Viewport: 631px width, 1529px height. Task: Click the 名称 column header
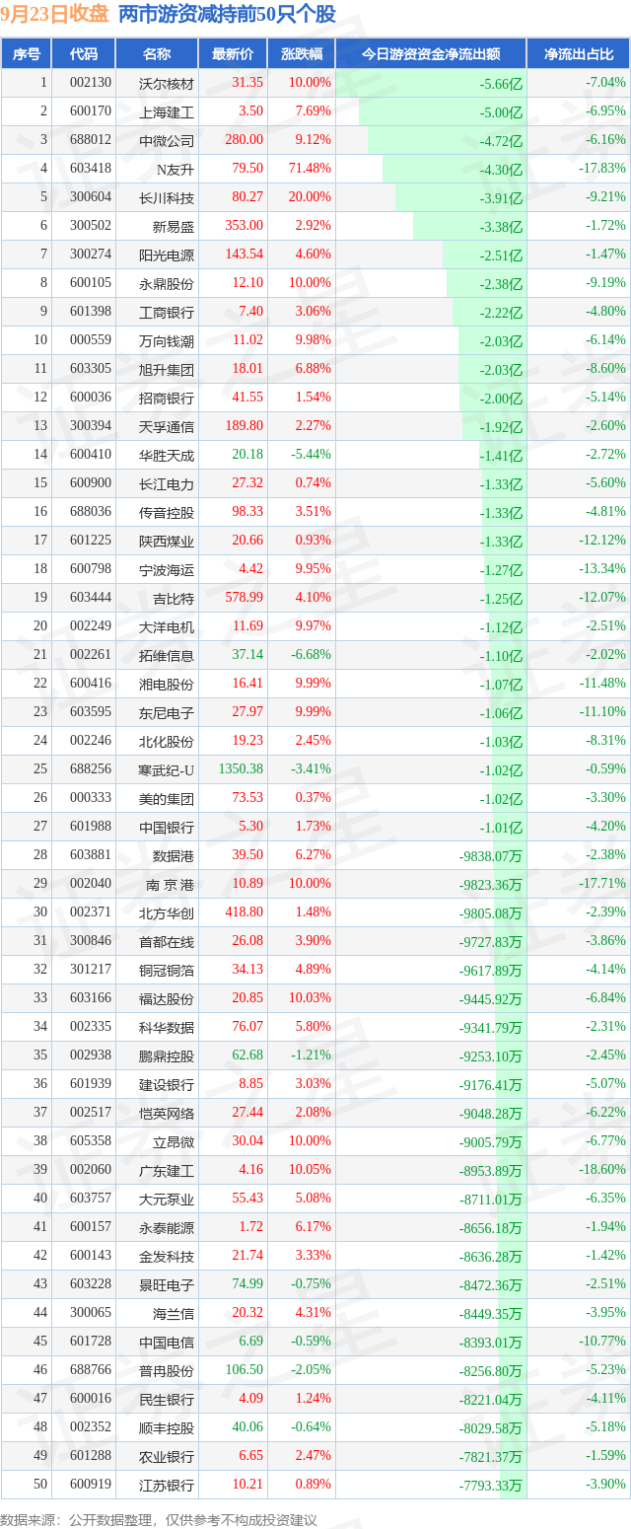point(156,54)
